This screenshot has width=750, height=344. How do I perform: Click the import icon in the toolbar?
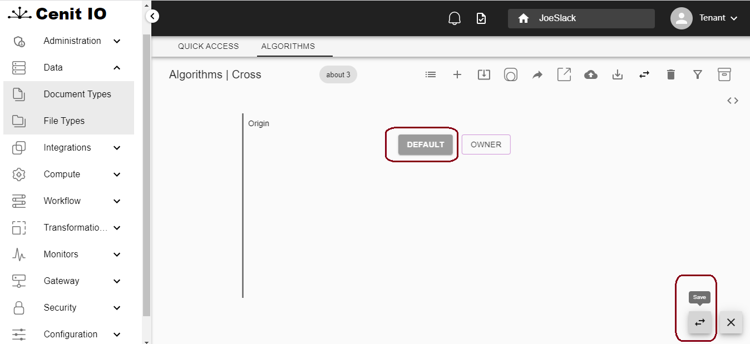[483, 74]
